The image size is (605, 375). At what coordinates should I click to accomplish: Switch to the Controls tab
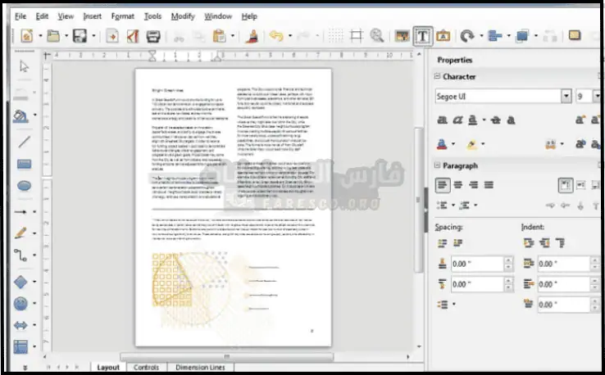tap(146, 368)
